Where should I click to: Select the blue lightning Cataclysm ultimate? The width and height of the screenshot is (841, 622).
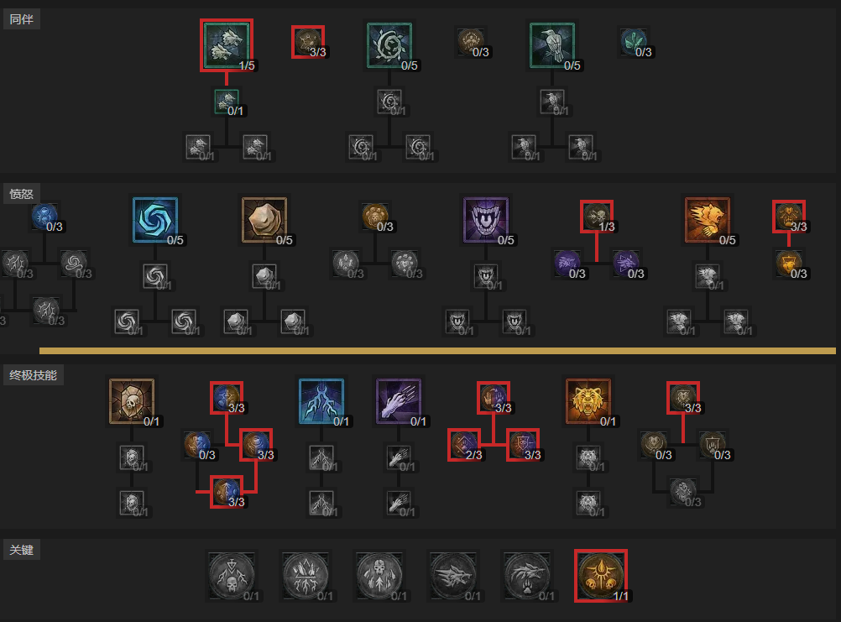tap(321, 401)
